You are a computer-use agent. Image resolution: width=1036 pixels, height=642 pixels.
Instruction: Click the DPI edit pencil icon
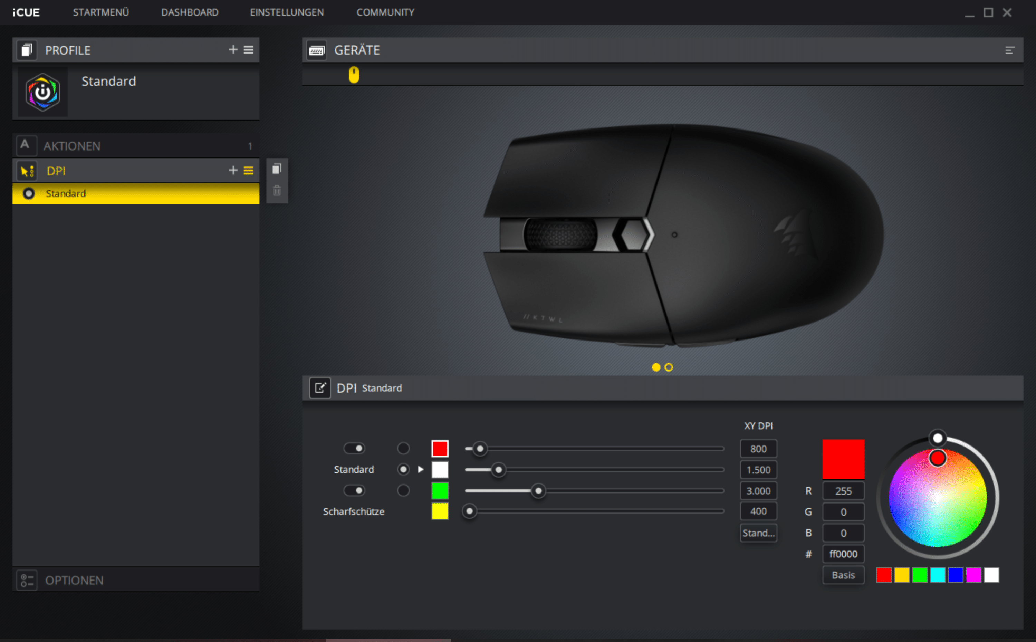(320, 388)
